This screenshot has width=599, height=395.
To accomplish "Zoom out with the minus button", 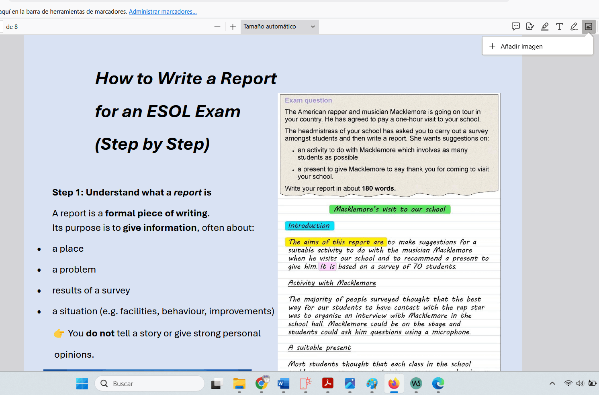I will [217, 27].
